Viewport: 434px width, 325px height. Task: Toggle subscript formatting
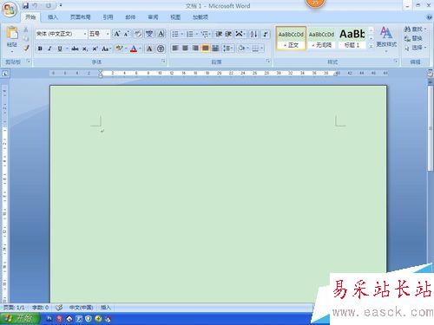coord(84,49)
